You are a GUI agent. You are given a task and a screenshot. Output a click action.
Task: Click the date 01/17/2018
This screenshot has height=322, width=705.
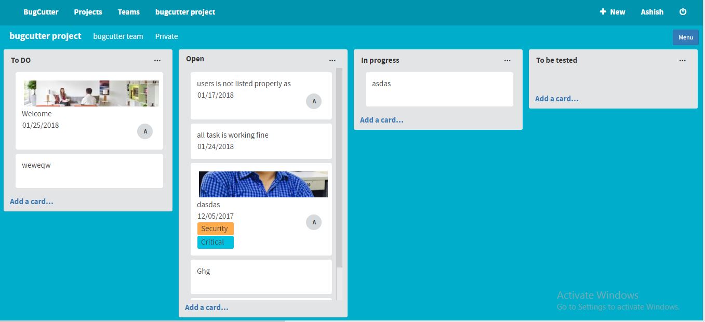pos(216,95)
